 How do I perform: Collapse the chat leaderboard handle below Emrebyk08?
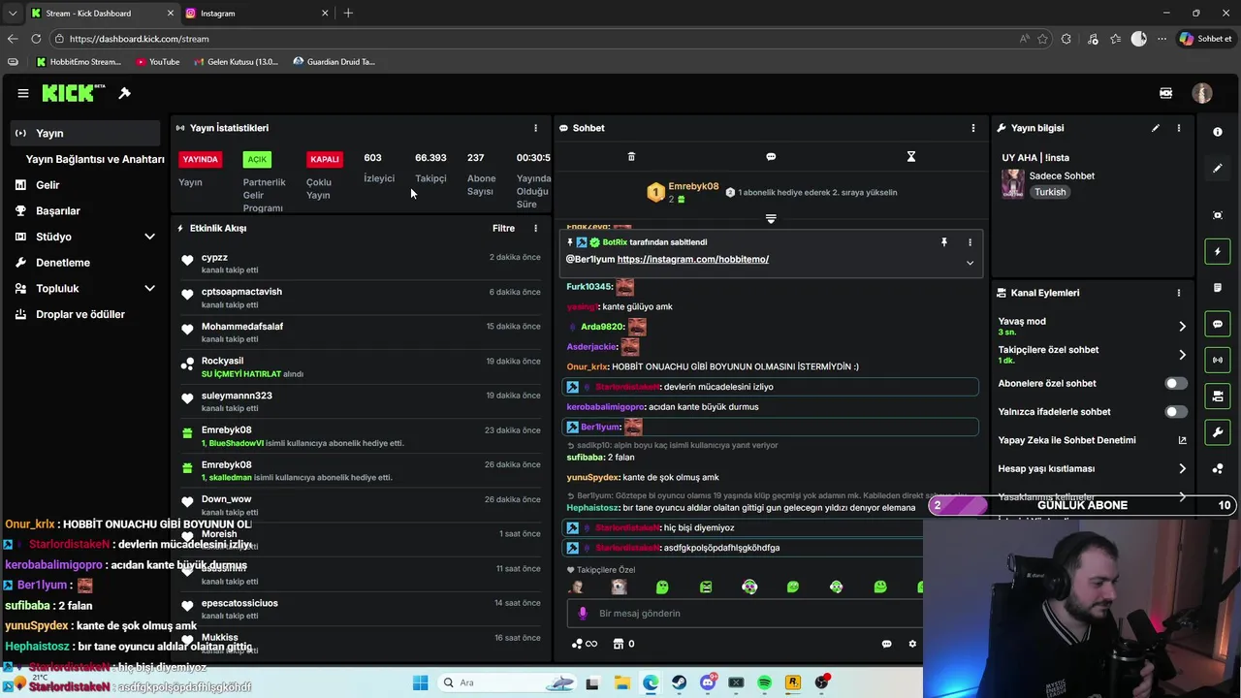click(x=771, y=219)
